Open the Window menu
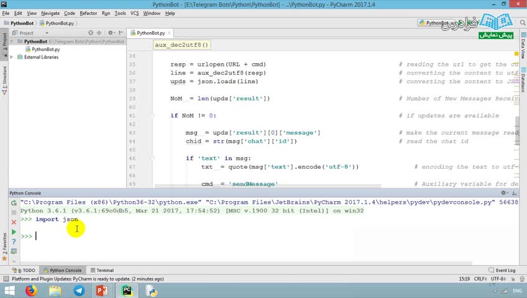Image resolution: width=527 pixels, height=298 pixels. pos(152,13)
